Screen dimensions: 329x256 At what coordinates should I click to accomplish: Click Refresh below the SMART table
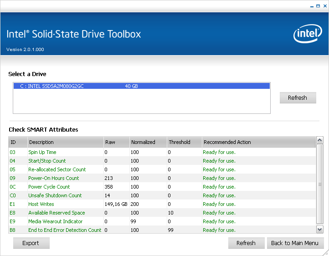click(246, 243)
